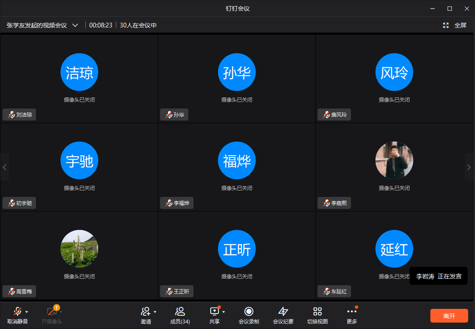
Task: Go to previous page of participants
Action: (5, 167)
